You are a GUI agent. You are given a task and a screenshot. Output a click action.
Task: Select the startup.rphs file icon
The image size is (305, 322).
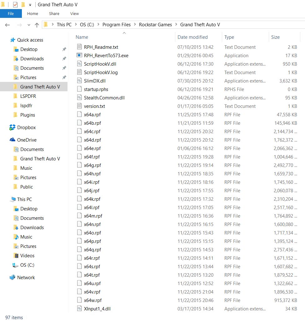click(79, 89)
